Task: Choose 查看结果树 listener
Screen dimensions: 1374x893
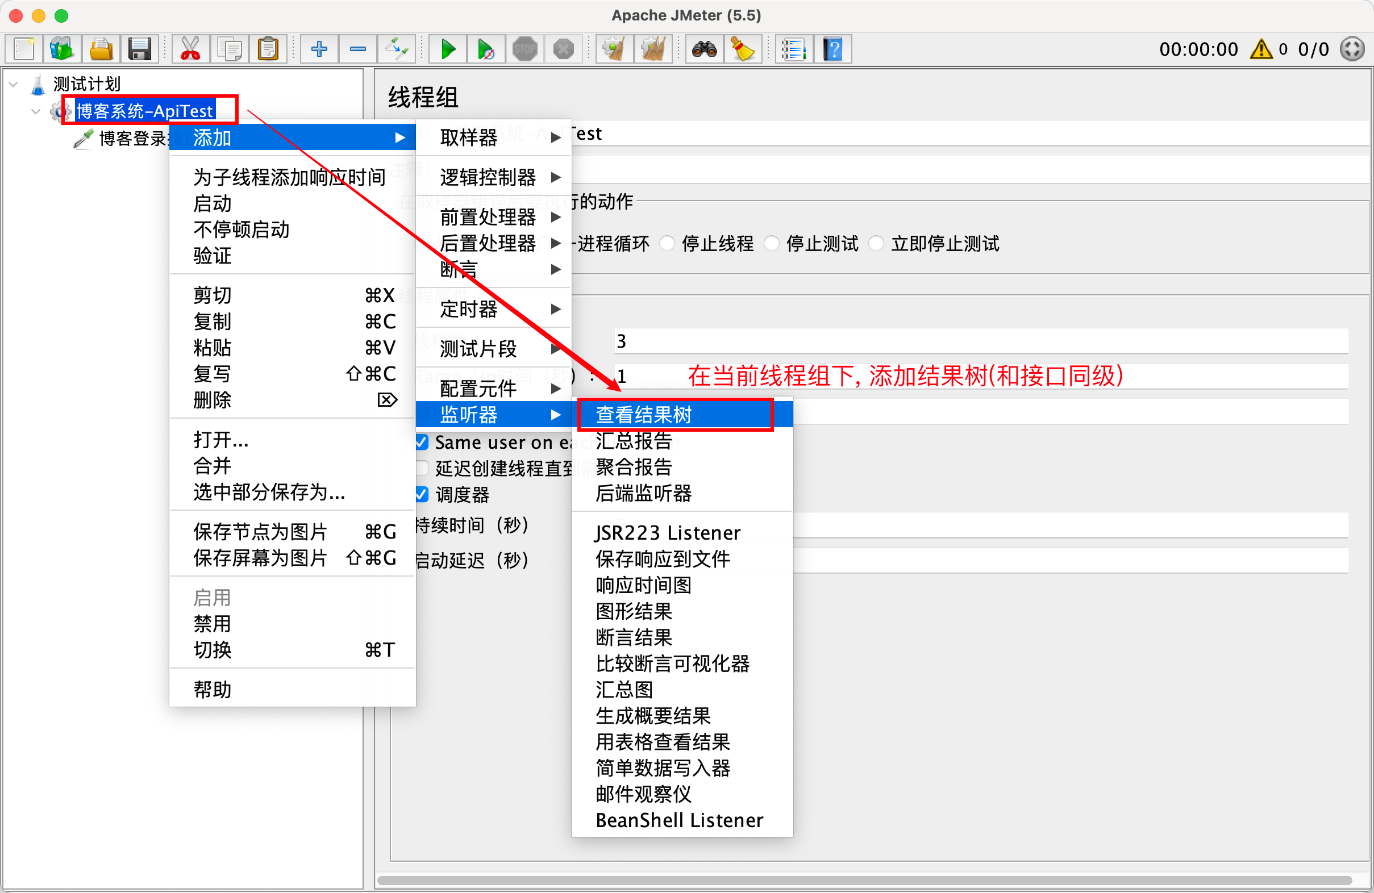Action: coord(682,415)
